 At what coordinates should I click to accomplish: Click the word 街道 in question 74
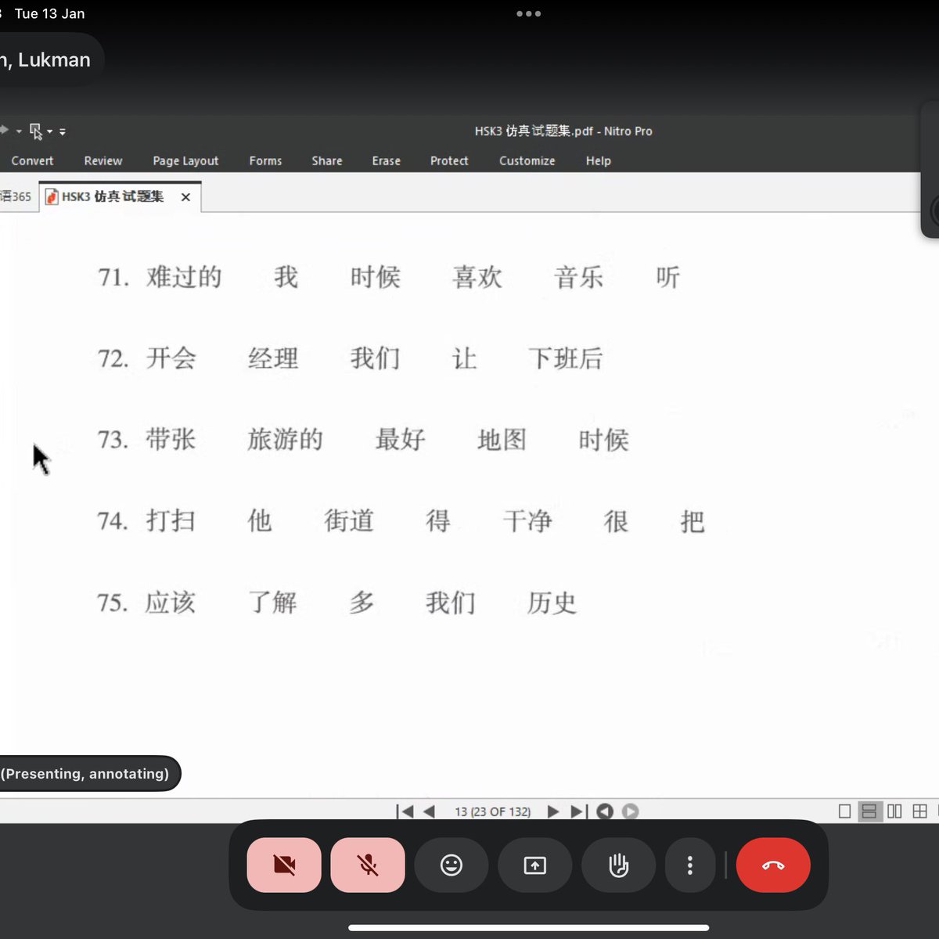pyautogui.click(x=349, y=521)
